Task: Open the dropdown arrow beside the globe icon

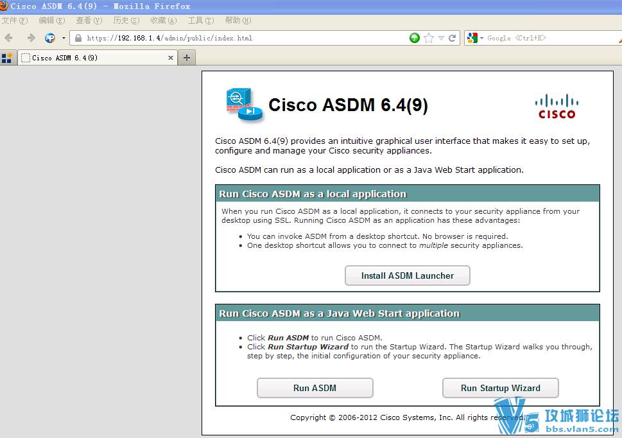Action: click(x=64, y=38)
